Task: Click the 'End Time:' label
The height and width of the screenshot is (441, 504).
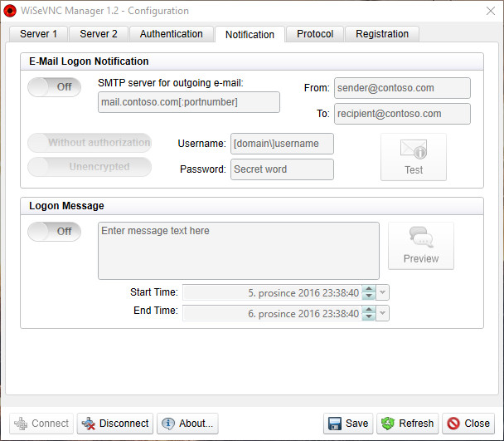Action: tap(156, 311)
